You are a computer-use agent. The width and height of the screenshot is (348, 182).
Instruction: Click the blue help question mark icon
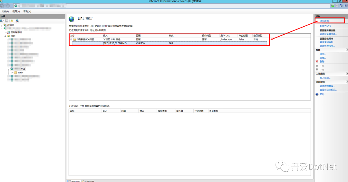[317, 94]
